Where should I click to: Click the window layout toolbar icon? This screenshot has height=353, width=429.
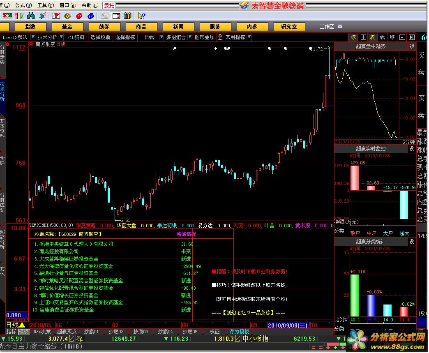pos(116,16)
